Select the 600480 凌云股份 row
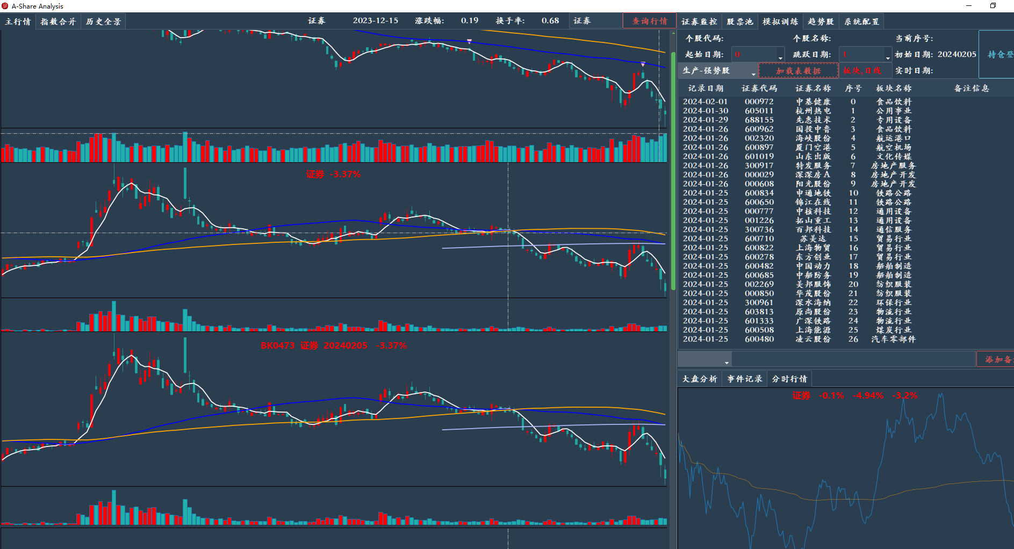 [x=845, y=339]
